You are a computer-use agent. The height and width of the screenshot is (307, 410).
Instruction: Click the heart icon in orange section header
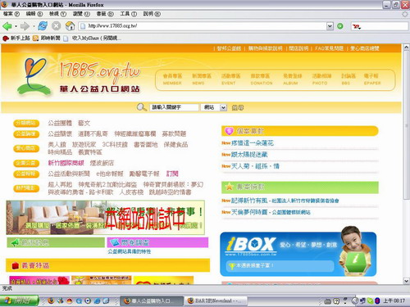[x=229, y=131]
